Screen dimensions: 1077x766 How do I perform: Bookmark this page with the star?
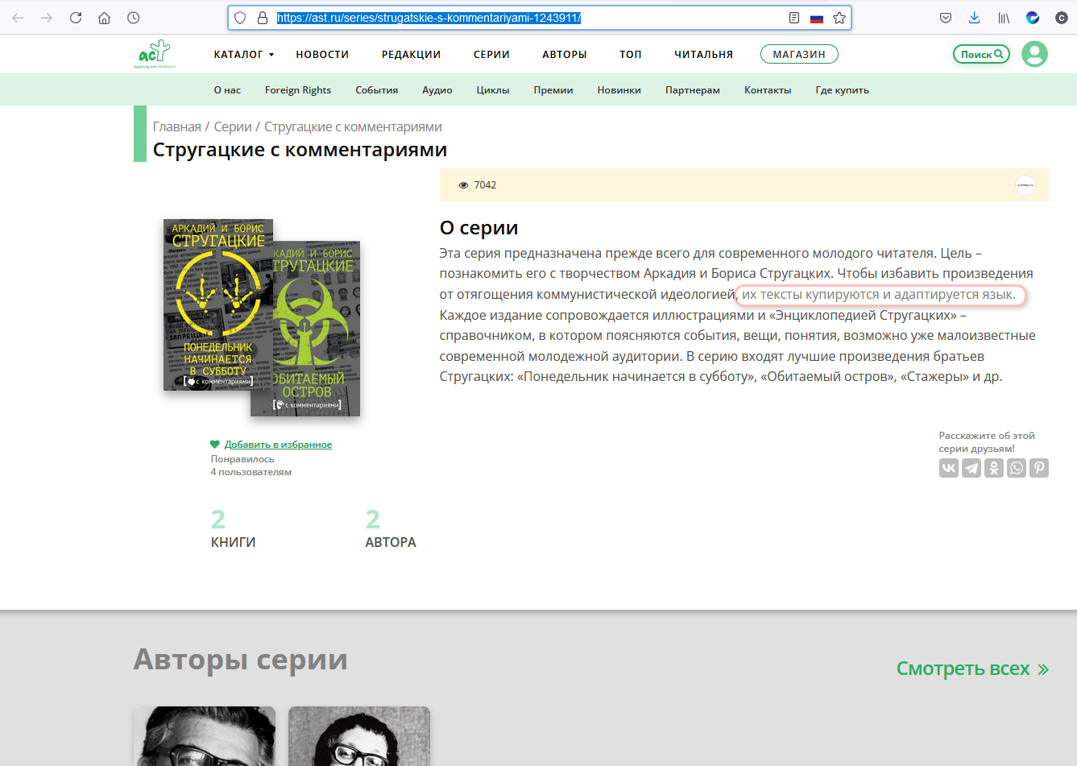pos(839,18)
